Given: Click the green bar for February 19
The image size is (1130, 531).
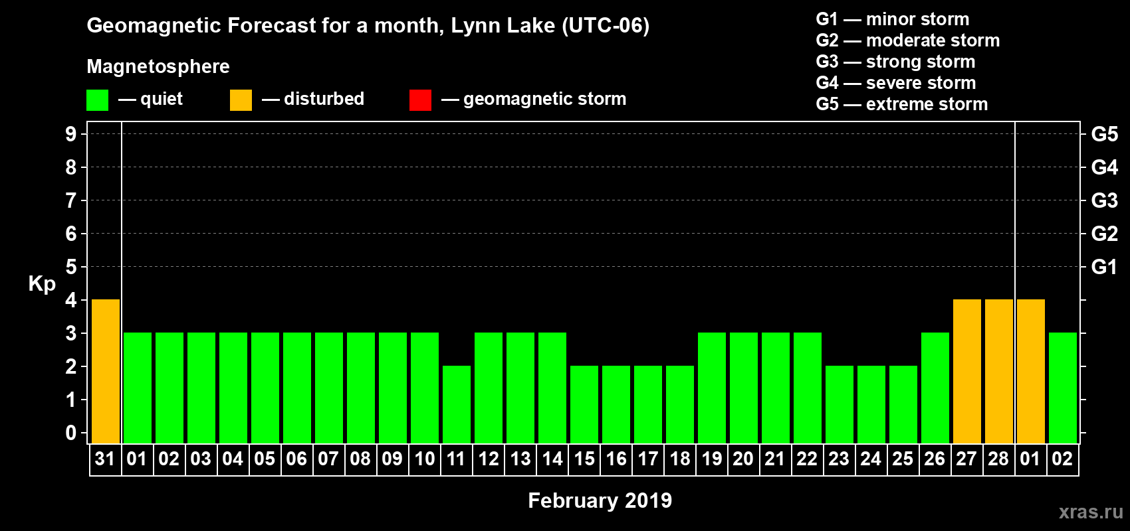Looking at the screenshot, I should (712, 388).
